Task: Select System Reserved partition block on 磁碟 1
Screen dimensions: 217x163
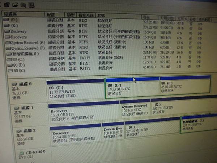Action: [x=135, y=109]
